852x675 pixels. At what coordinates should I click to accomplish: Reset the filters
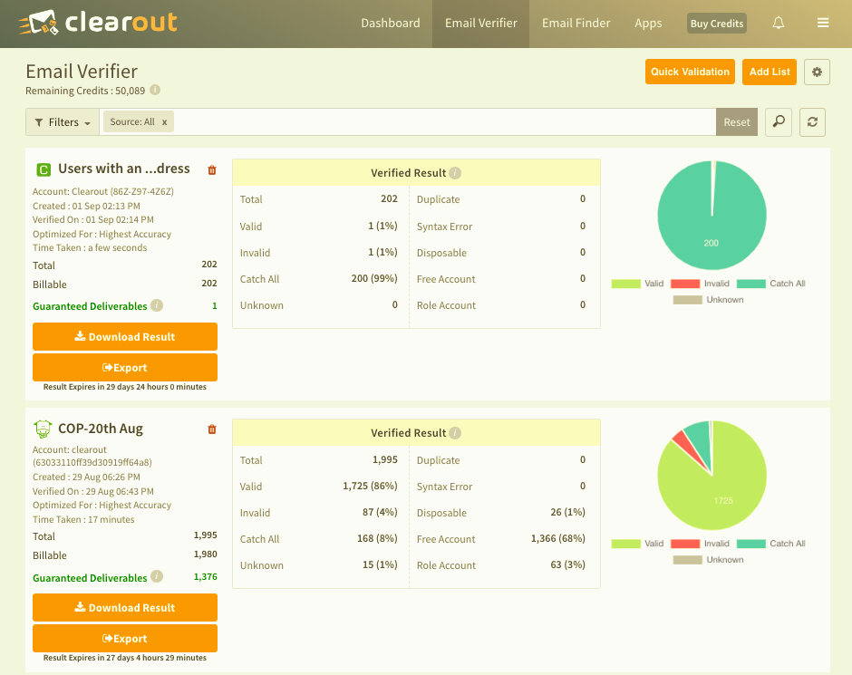[737, 122]
